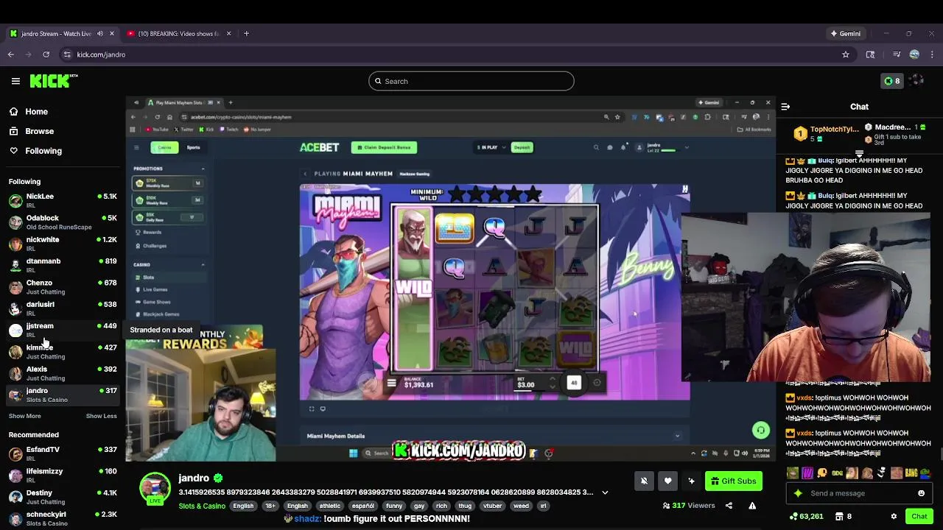Open the Kick coins balance showing 8
Image resolution: width=943 pixels, height=530 pixels.
point(892,81)
